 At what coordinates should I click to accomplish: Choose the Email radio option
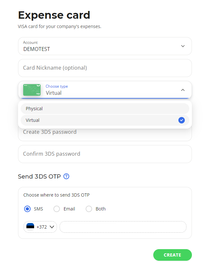[57, 209]
